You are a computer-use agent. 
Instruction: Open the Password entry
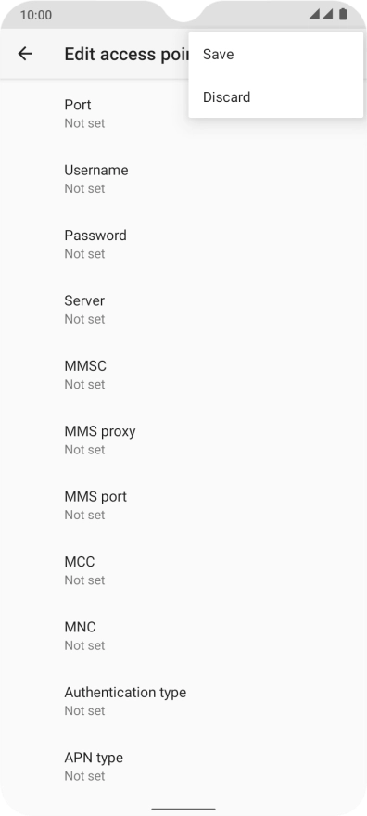pos(183,244)
